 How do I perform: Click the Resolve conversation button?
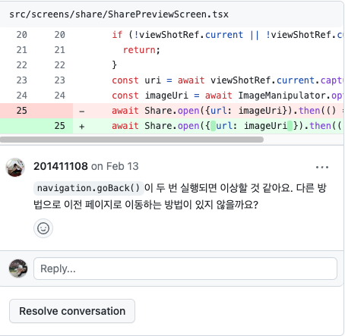click(72, 311)
